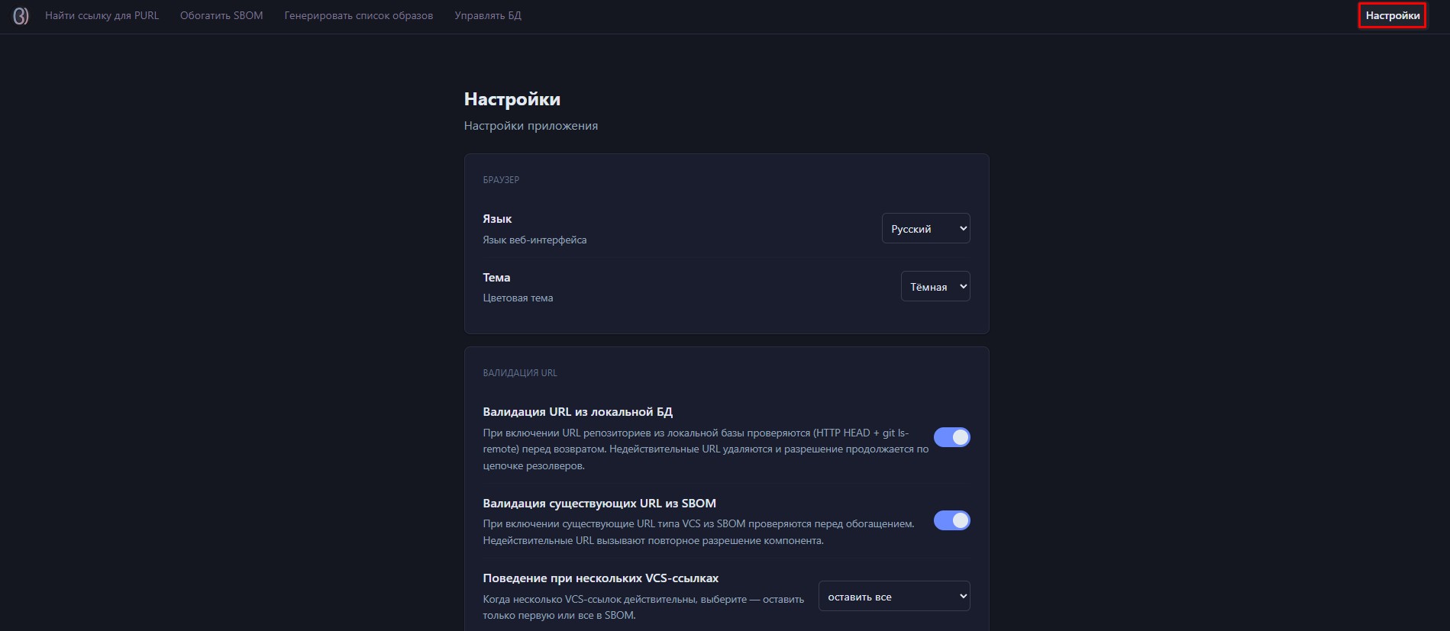Toggle 'Валидация URL из локальной БД' switch

952,437
